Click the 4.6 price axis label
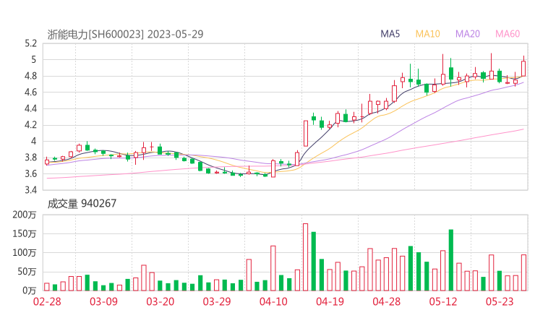This screenshot has width=535, height=318. coord(30,92)
